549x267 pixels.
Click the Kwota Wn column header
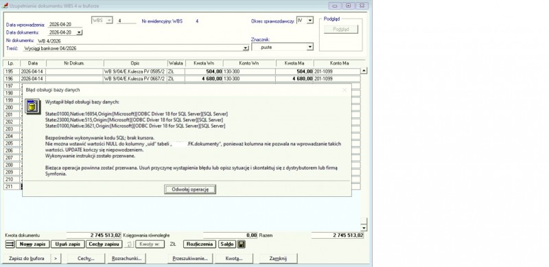point(204,63)
